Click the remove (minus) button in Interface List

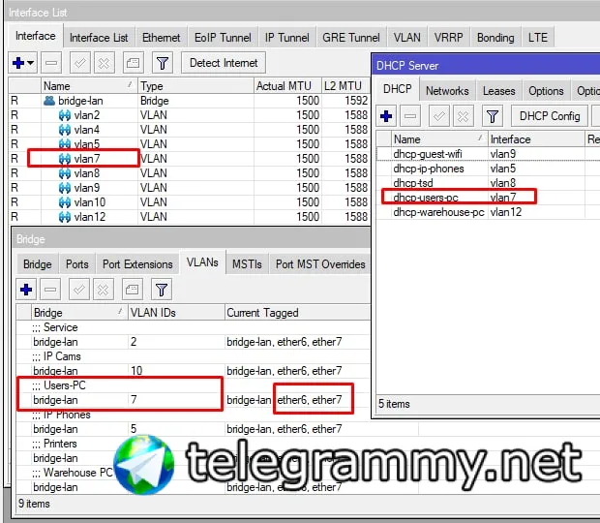pyautogui.click(x=51, y=63)
